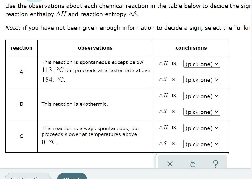Expand the chevron on reaction C's ΔS selector
Screen dimensions: 252x179
(217, 144)
